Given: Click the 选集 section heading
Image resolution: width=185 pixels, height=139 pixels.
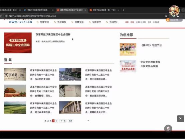Looking at the screenshot, I should point(8,60).
